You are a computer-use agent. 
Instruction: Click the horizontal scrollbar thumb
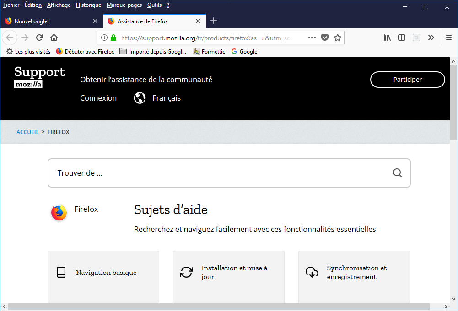pos(219,306)
